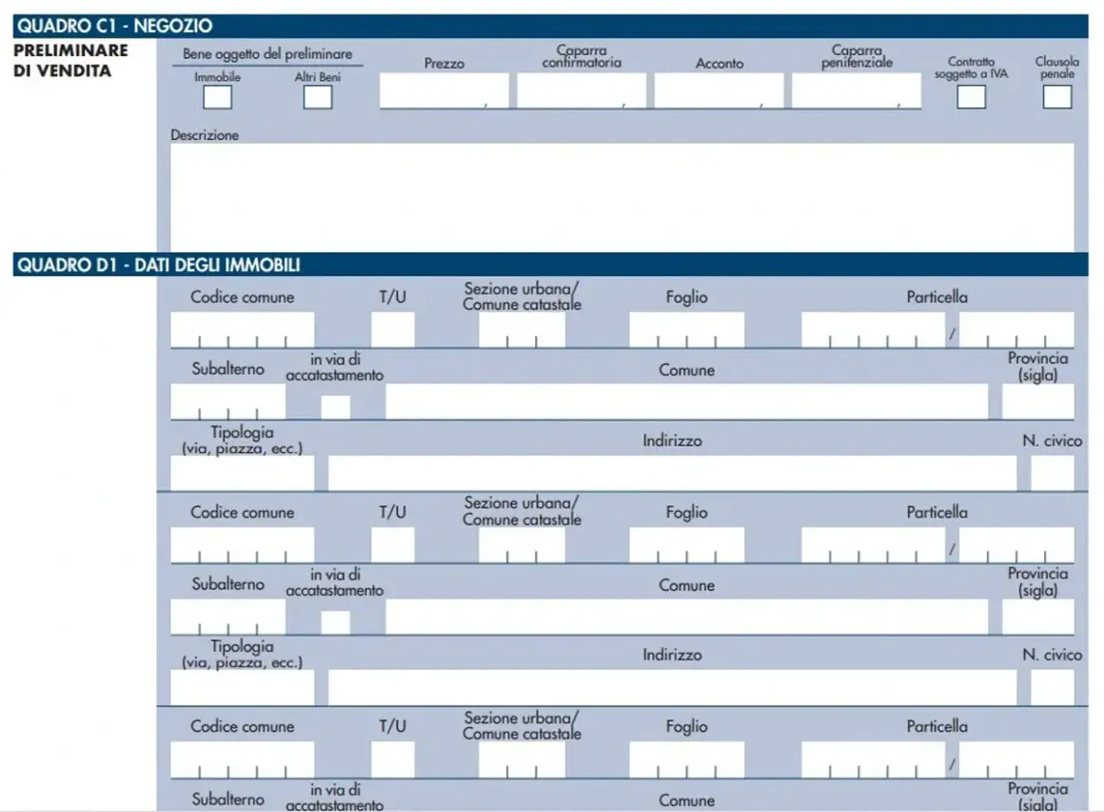
Task: Check the Immobile checkbox
Action: 218,97
